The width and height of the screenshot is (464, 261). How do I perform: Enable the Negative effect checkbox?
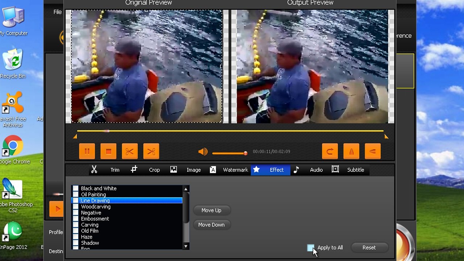75,213
